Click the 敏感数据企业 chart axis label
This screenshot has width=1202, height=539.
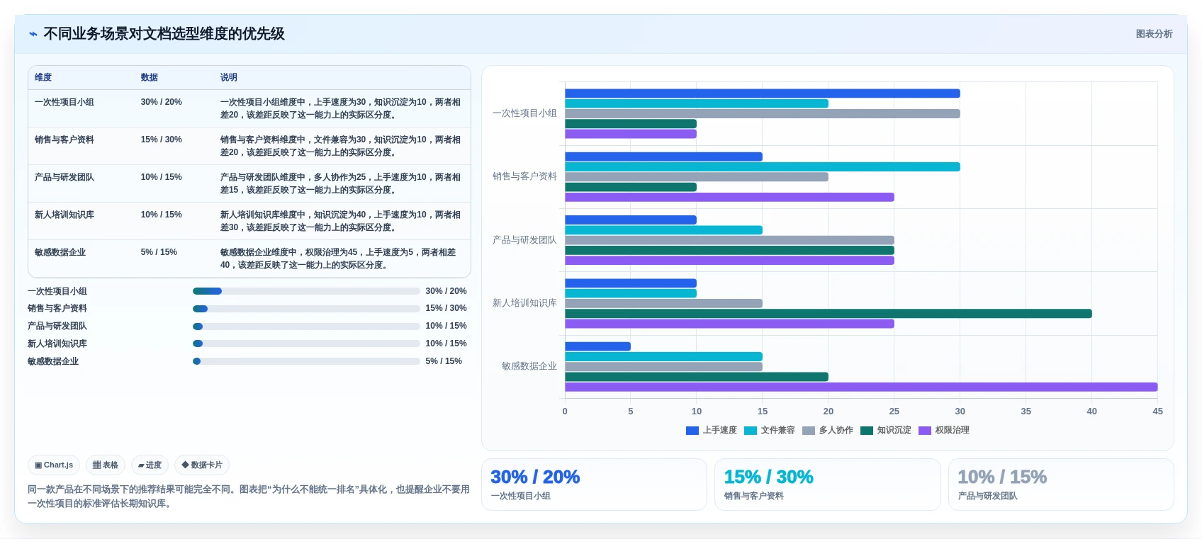pos(529,366)
